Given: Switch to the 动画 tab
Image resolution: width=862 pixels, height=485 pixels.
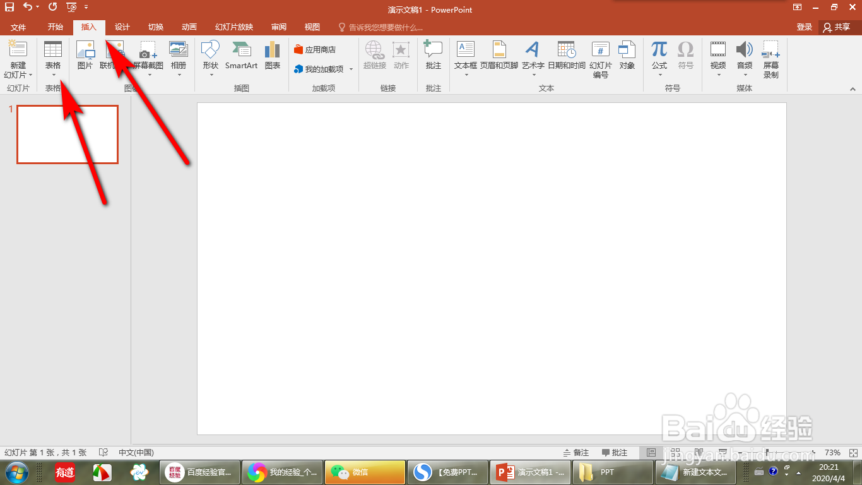Looking at the screenshot, I should tap(189, 27).
